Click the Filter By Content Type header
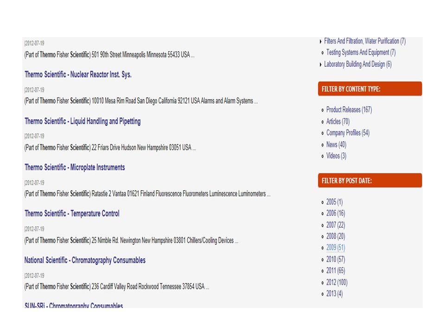Viewport: 445px width, 334px height. point(370,89)
